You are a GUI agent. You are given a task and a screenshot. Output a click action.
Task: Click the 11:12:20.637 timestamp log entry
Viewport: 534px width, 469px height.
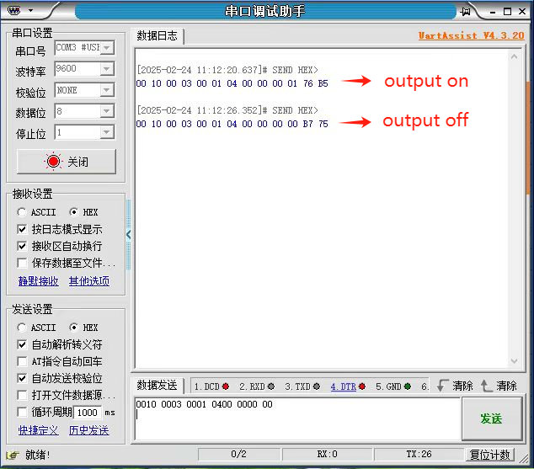coord(227,70)
